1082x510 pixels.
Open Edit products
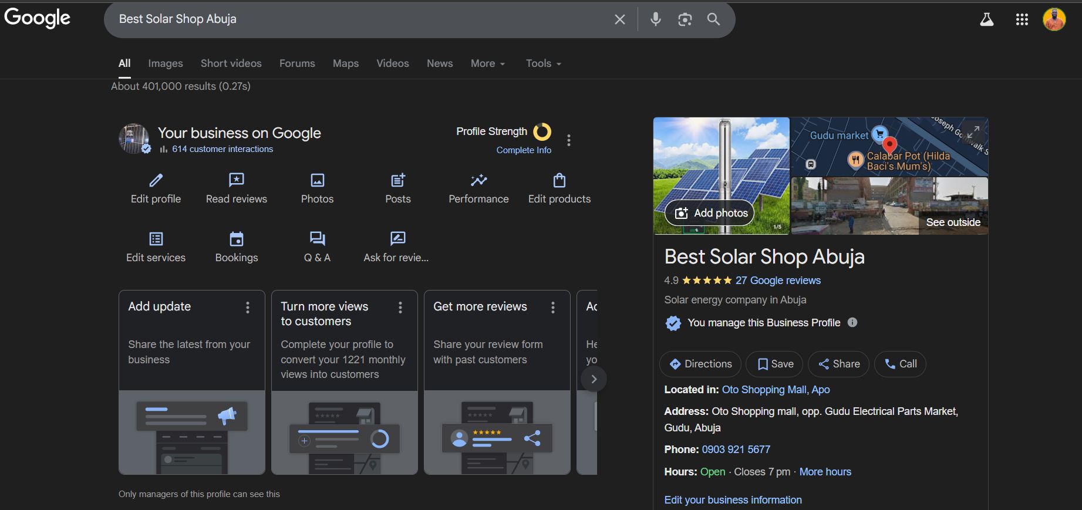point(559,189)
